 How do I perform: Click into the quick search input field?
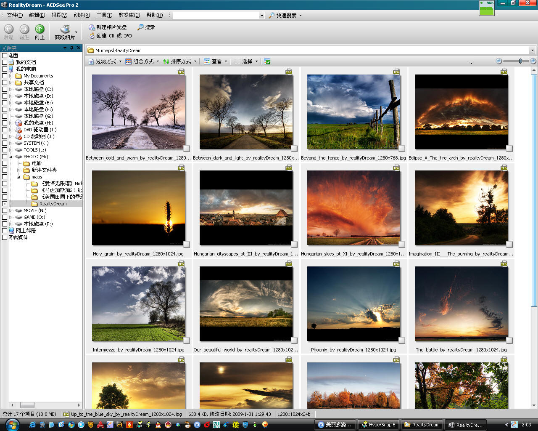pyautogui.click(x=216, y=16)
